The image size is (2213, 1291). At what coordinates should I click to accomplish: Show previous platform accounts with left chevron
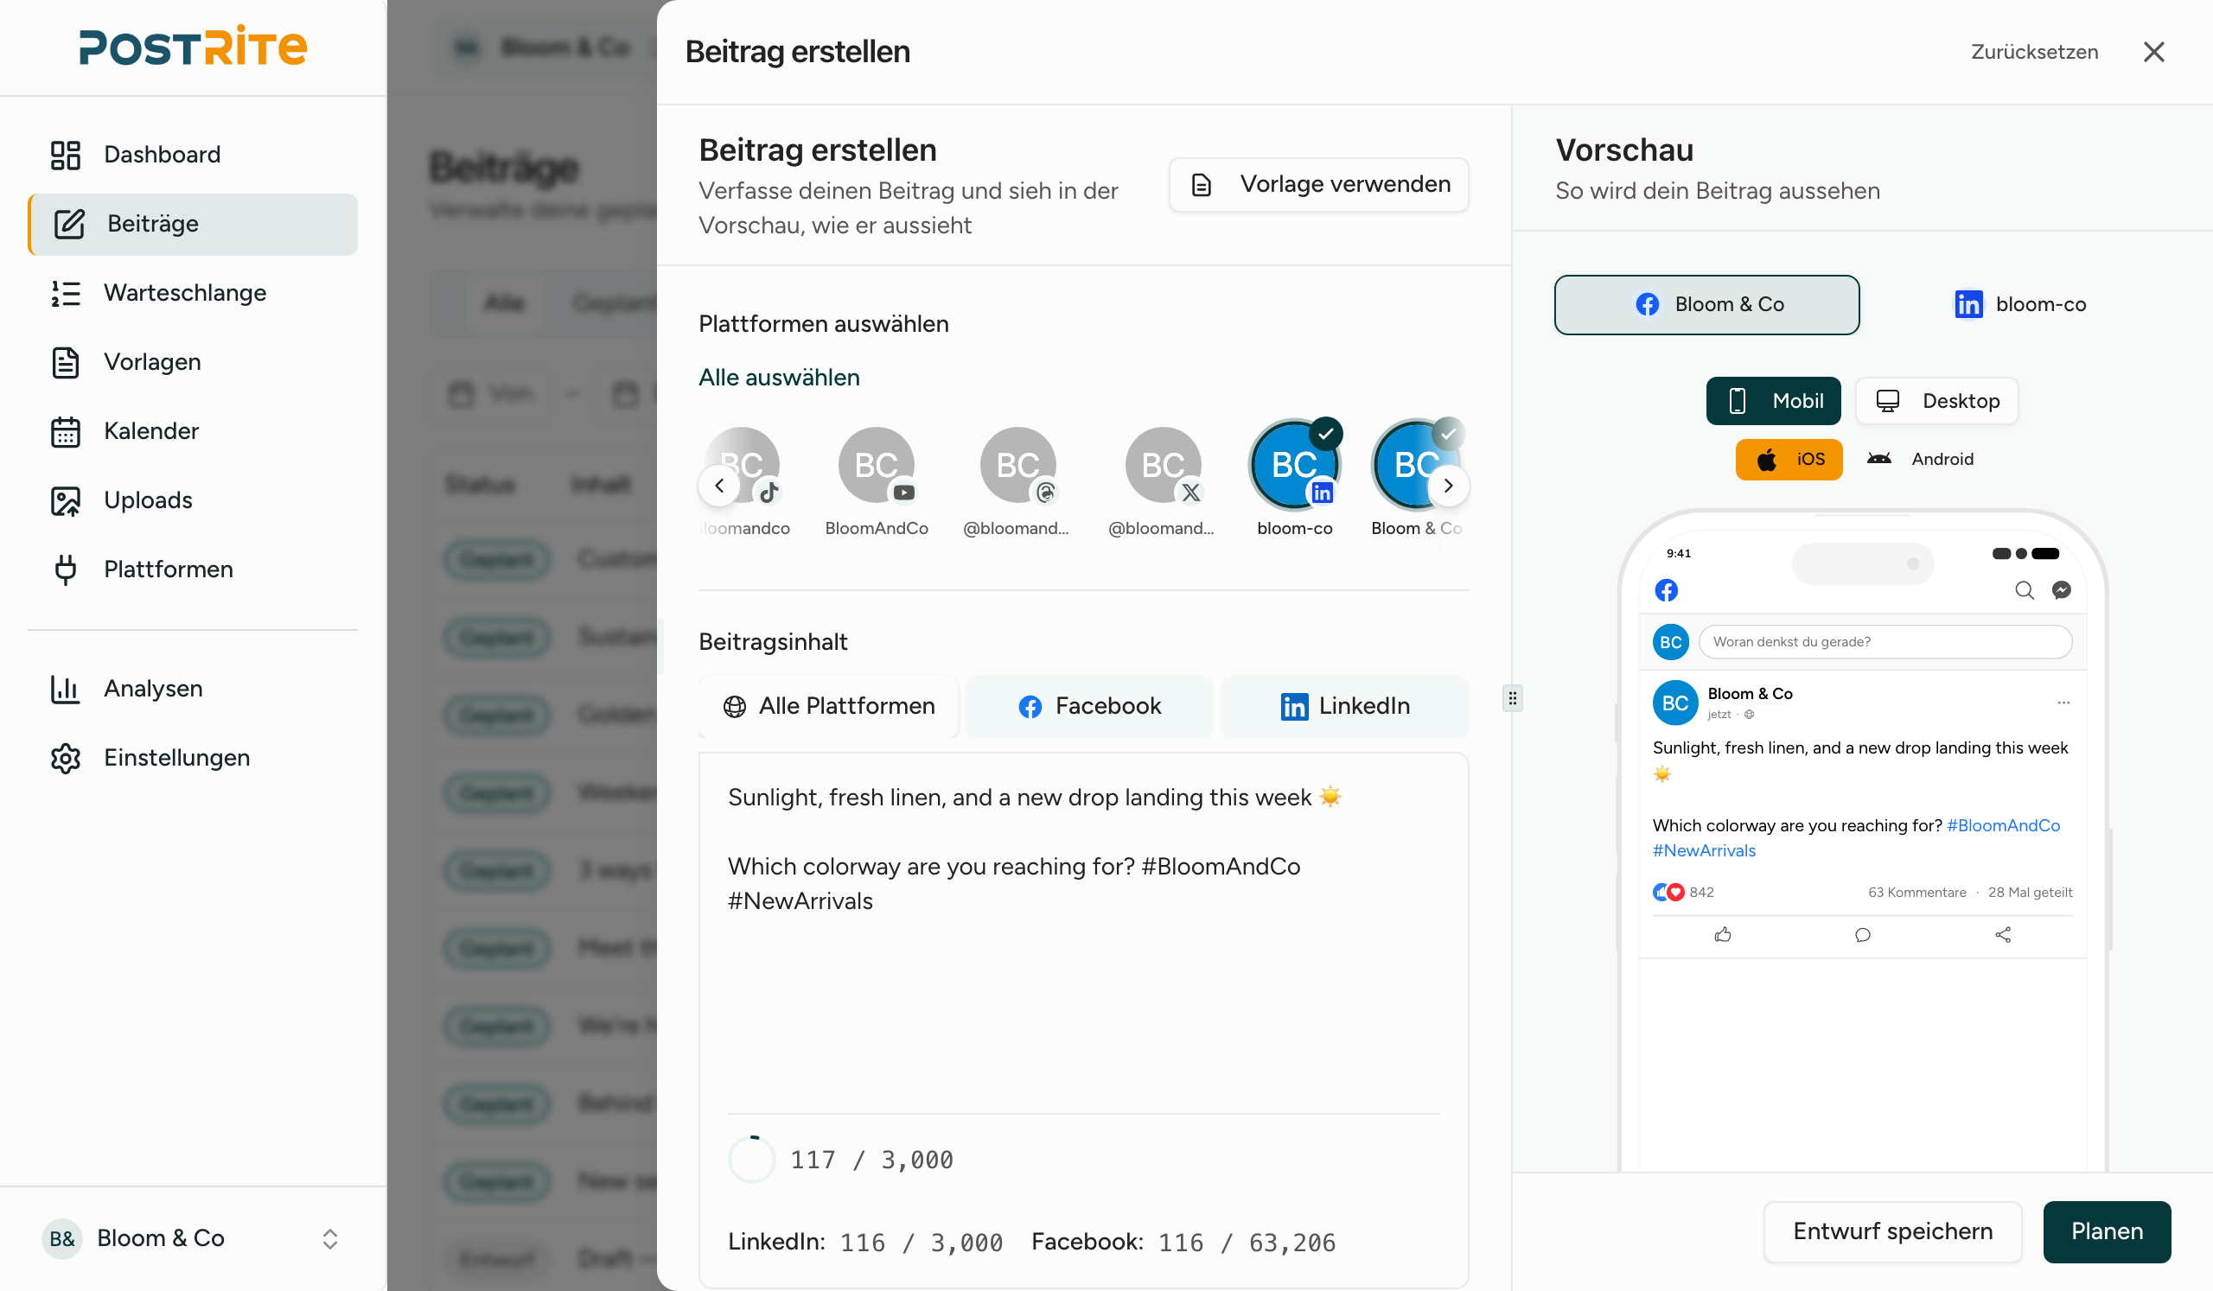coord(719,486)
